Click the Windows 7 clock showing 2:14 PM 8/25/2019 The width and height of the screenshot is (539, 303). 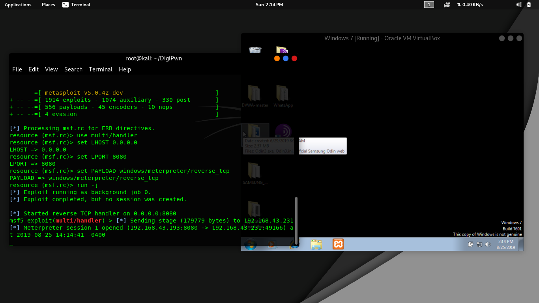point(506,245)
